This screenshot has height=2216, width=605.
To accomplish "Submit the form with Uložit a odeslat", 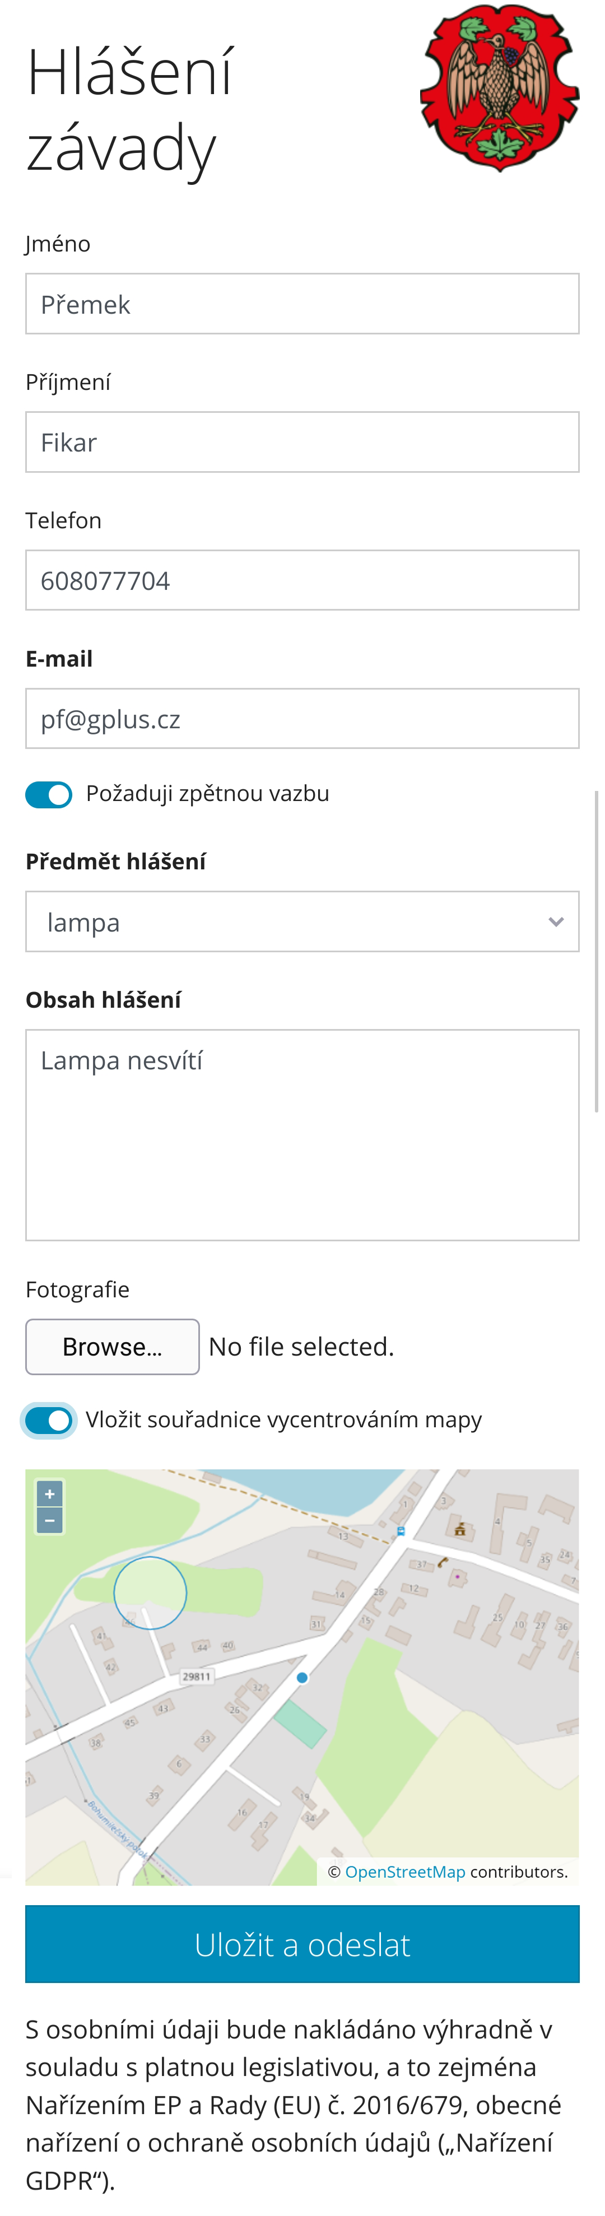I will [x=302, y=1944].
